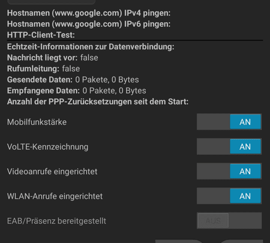Turn off the Mobilfunkstärke switch
This screenshot has height=243, width=270.
coord(229,122)
